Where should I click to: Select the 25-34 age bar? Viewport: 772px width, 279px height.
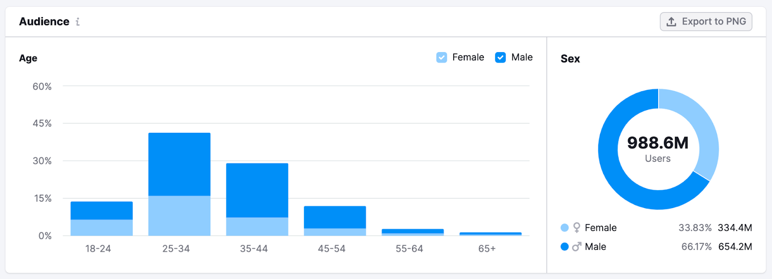pyautogui.click(x=179, y=183)
